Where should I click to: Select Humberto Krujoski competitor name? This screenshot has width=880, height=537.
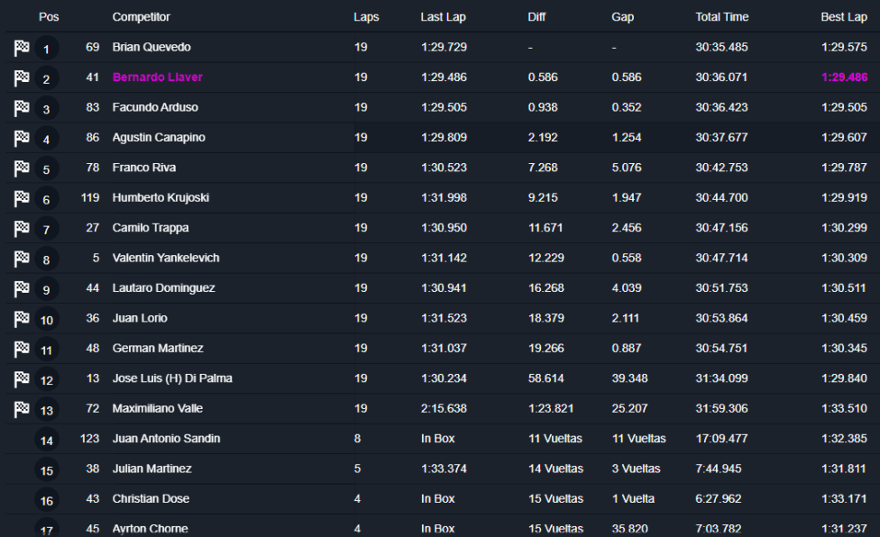[x=160, y=197]
